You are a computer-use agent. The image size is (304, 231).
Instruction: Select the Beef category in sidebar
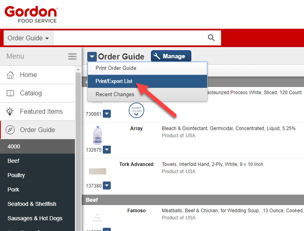[x=37, y=161]
